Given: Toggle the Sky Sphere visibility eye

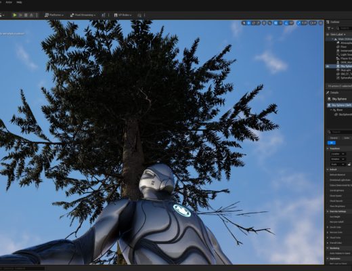Looking at the screenshot, I should pyautogui.click(x=328, y=66).
